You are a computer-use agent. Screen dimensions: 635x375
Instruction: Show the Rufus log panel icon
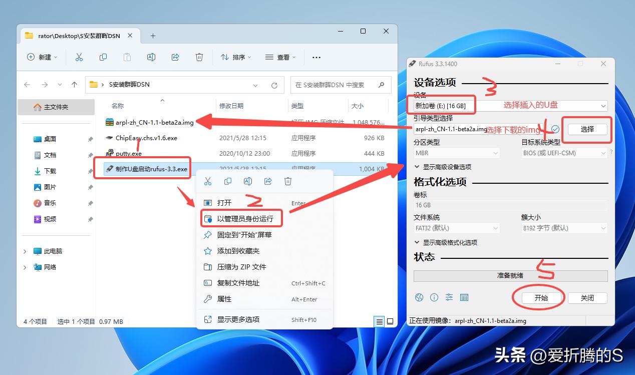tap(464, 297)
